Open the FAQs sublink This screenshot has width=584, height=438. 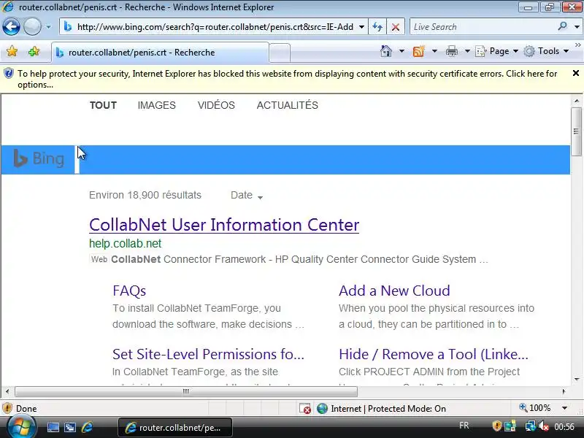(x=129, y=291)
